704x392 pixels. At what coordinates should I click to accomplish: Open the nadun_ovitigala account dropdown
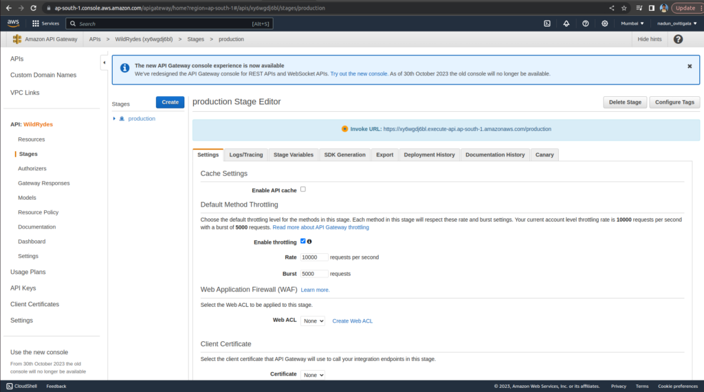coord(676,23)
